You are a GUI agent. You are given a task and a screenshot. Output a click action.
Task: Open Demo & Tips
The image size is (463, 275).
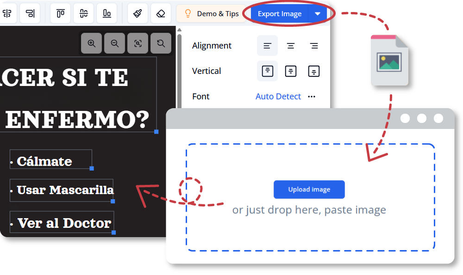click(x=212, y=14)
